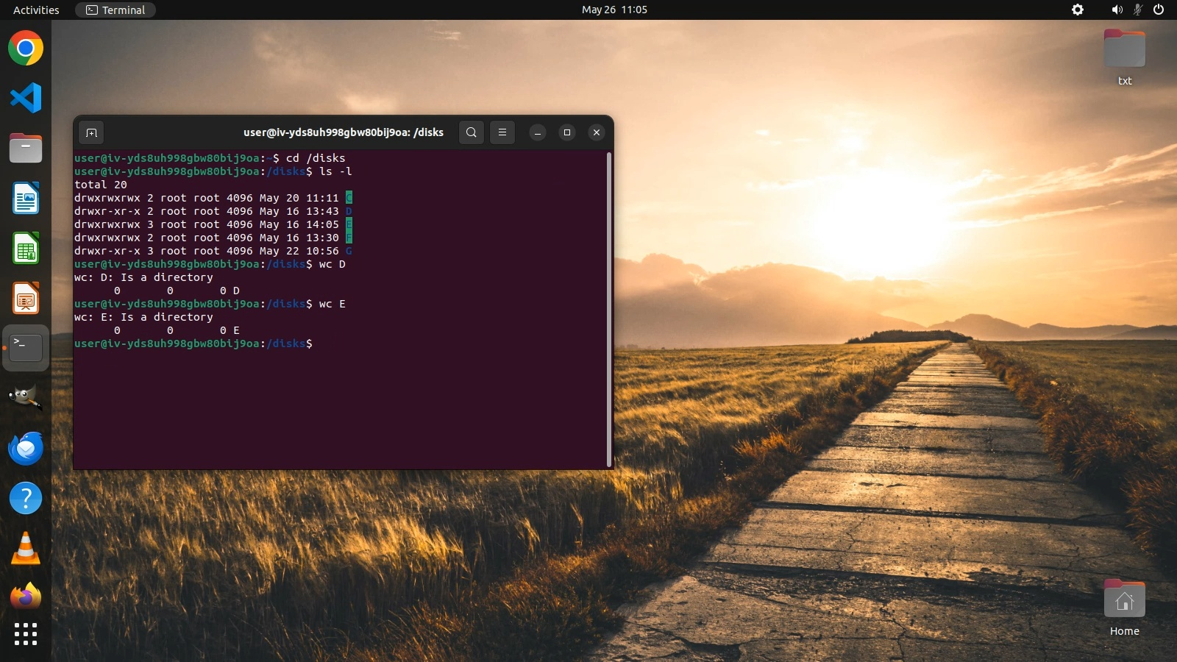Launch LibreOffice Writer from dock
Image resolution: width=1177 pixels, height=662 pixels.
pyautogui.click(x=26, y=199)
